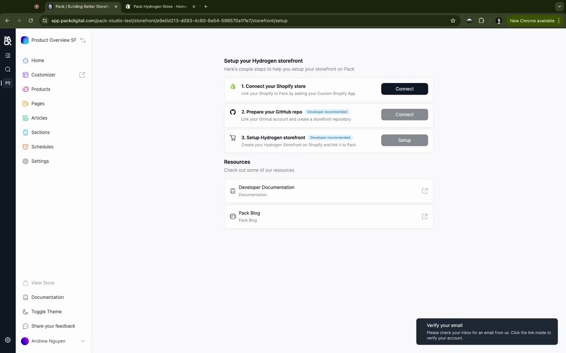This screenshot has height=353, width=566.
Task: Open Customizer in new window icon
Action: pos(82,75)
